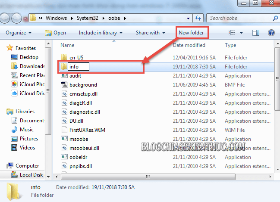Sort by the Type column header
280x202 pixels.
pyautogui.click(x=230, y=45)
